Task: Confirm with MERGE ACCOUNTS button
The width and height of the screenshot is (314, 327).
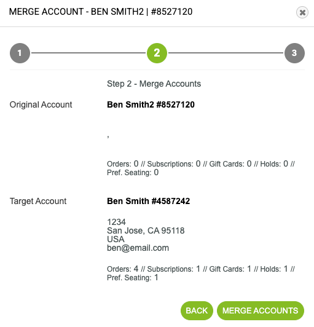Action: point(261,310)
